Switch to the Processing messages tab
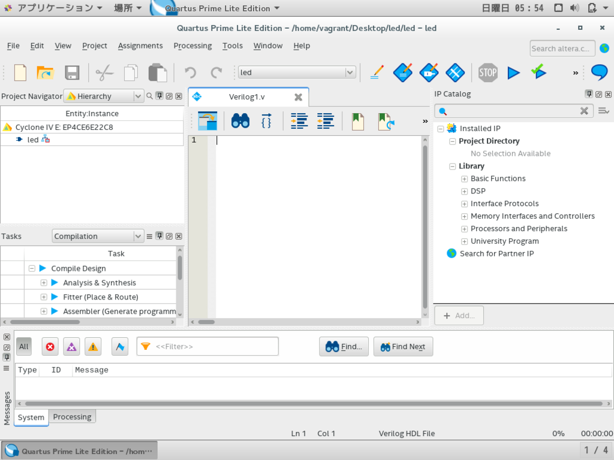This screenshot has width=614, height=460. (72, 417)
